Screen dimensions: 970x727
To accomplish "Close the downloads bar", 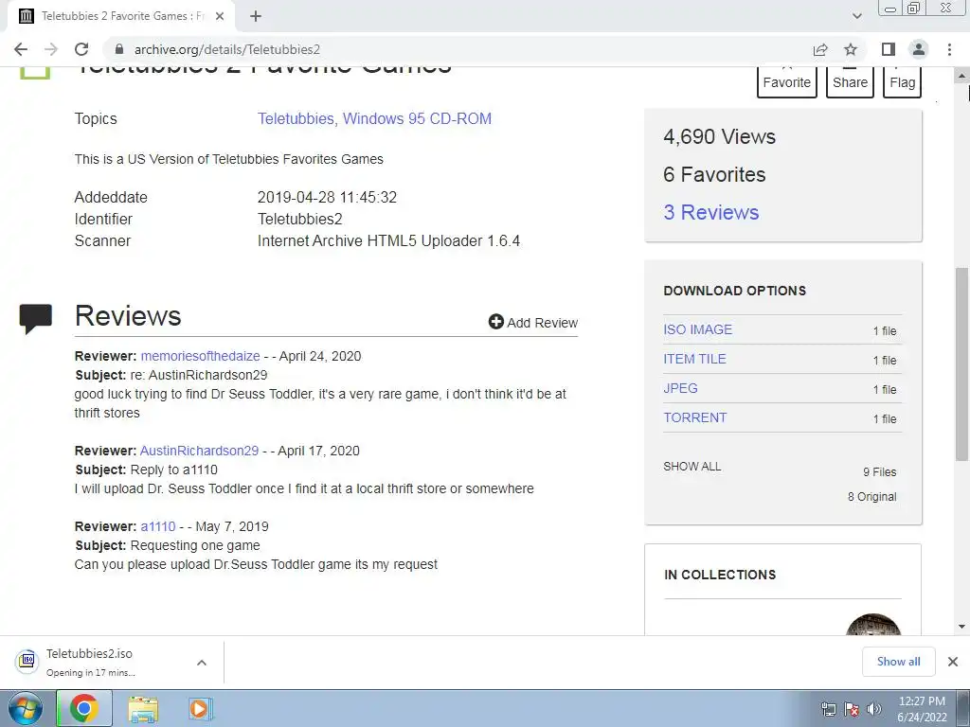I will pyautogui.click(x=953, y=662).
